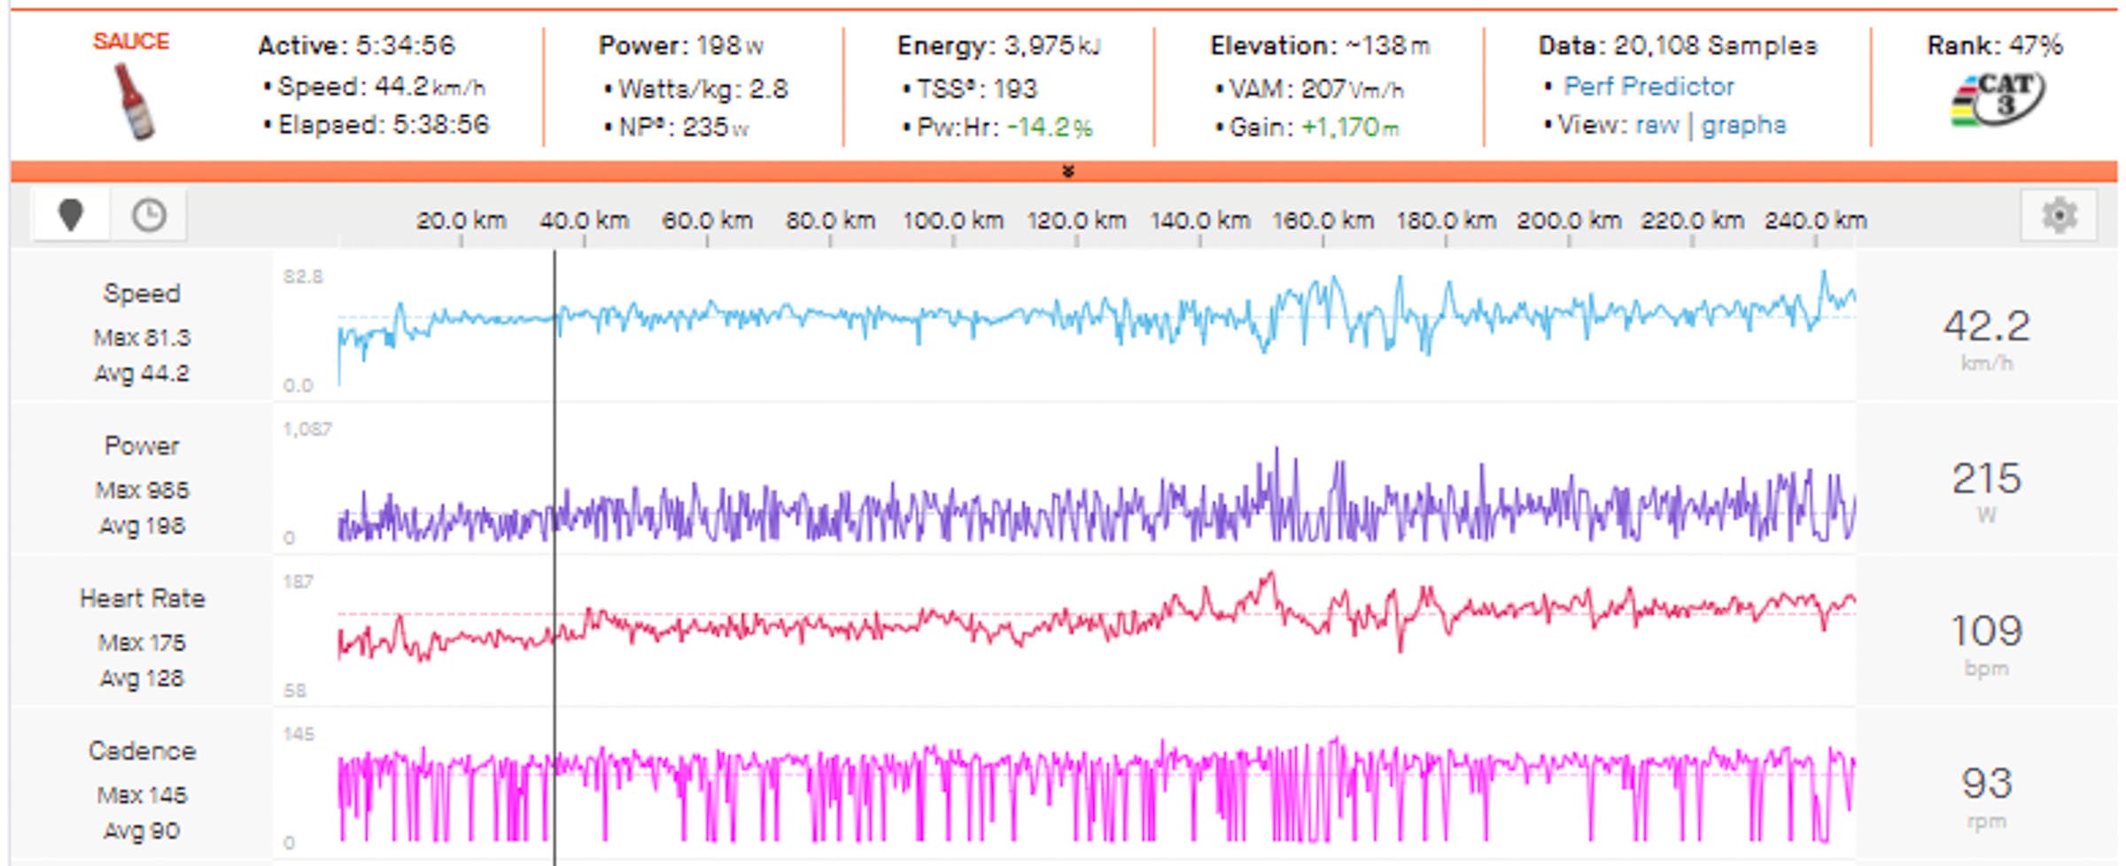Click the 100.0 km mark on distance axis
The image size is (2126, 866).
(x=953, y=220)
